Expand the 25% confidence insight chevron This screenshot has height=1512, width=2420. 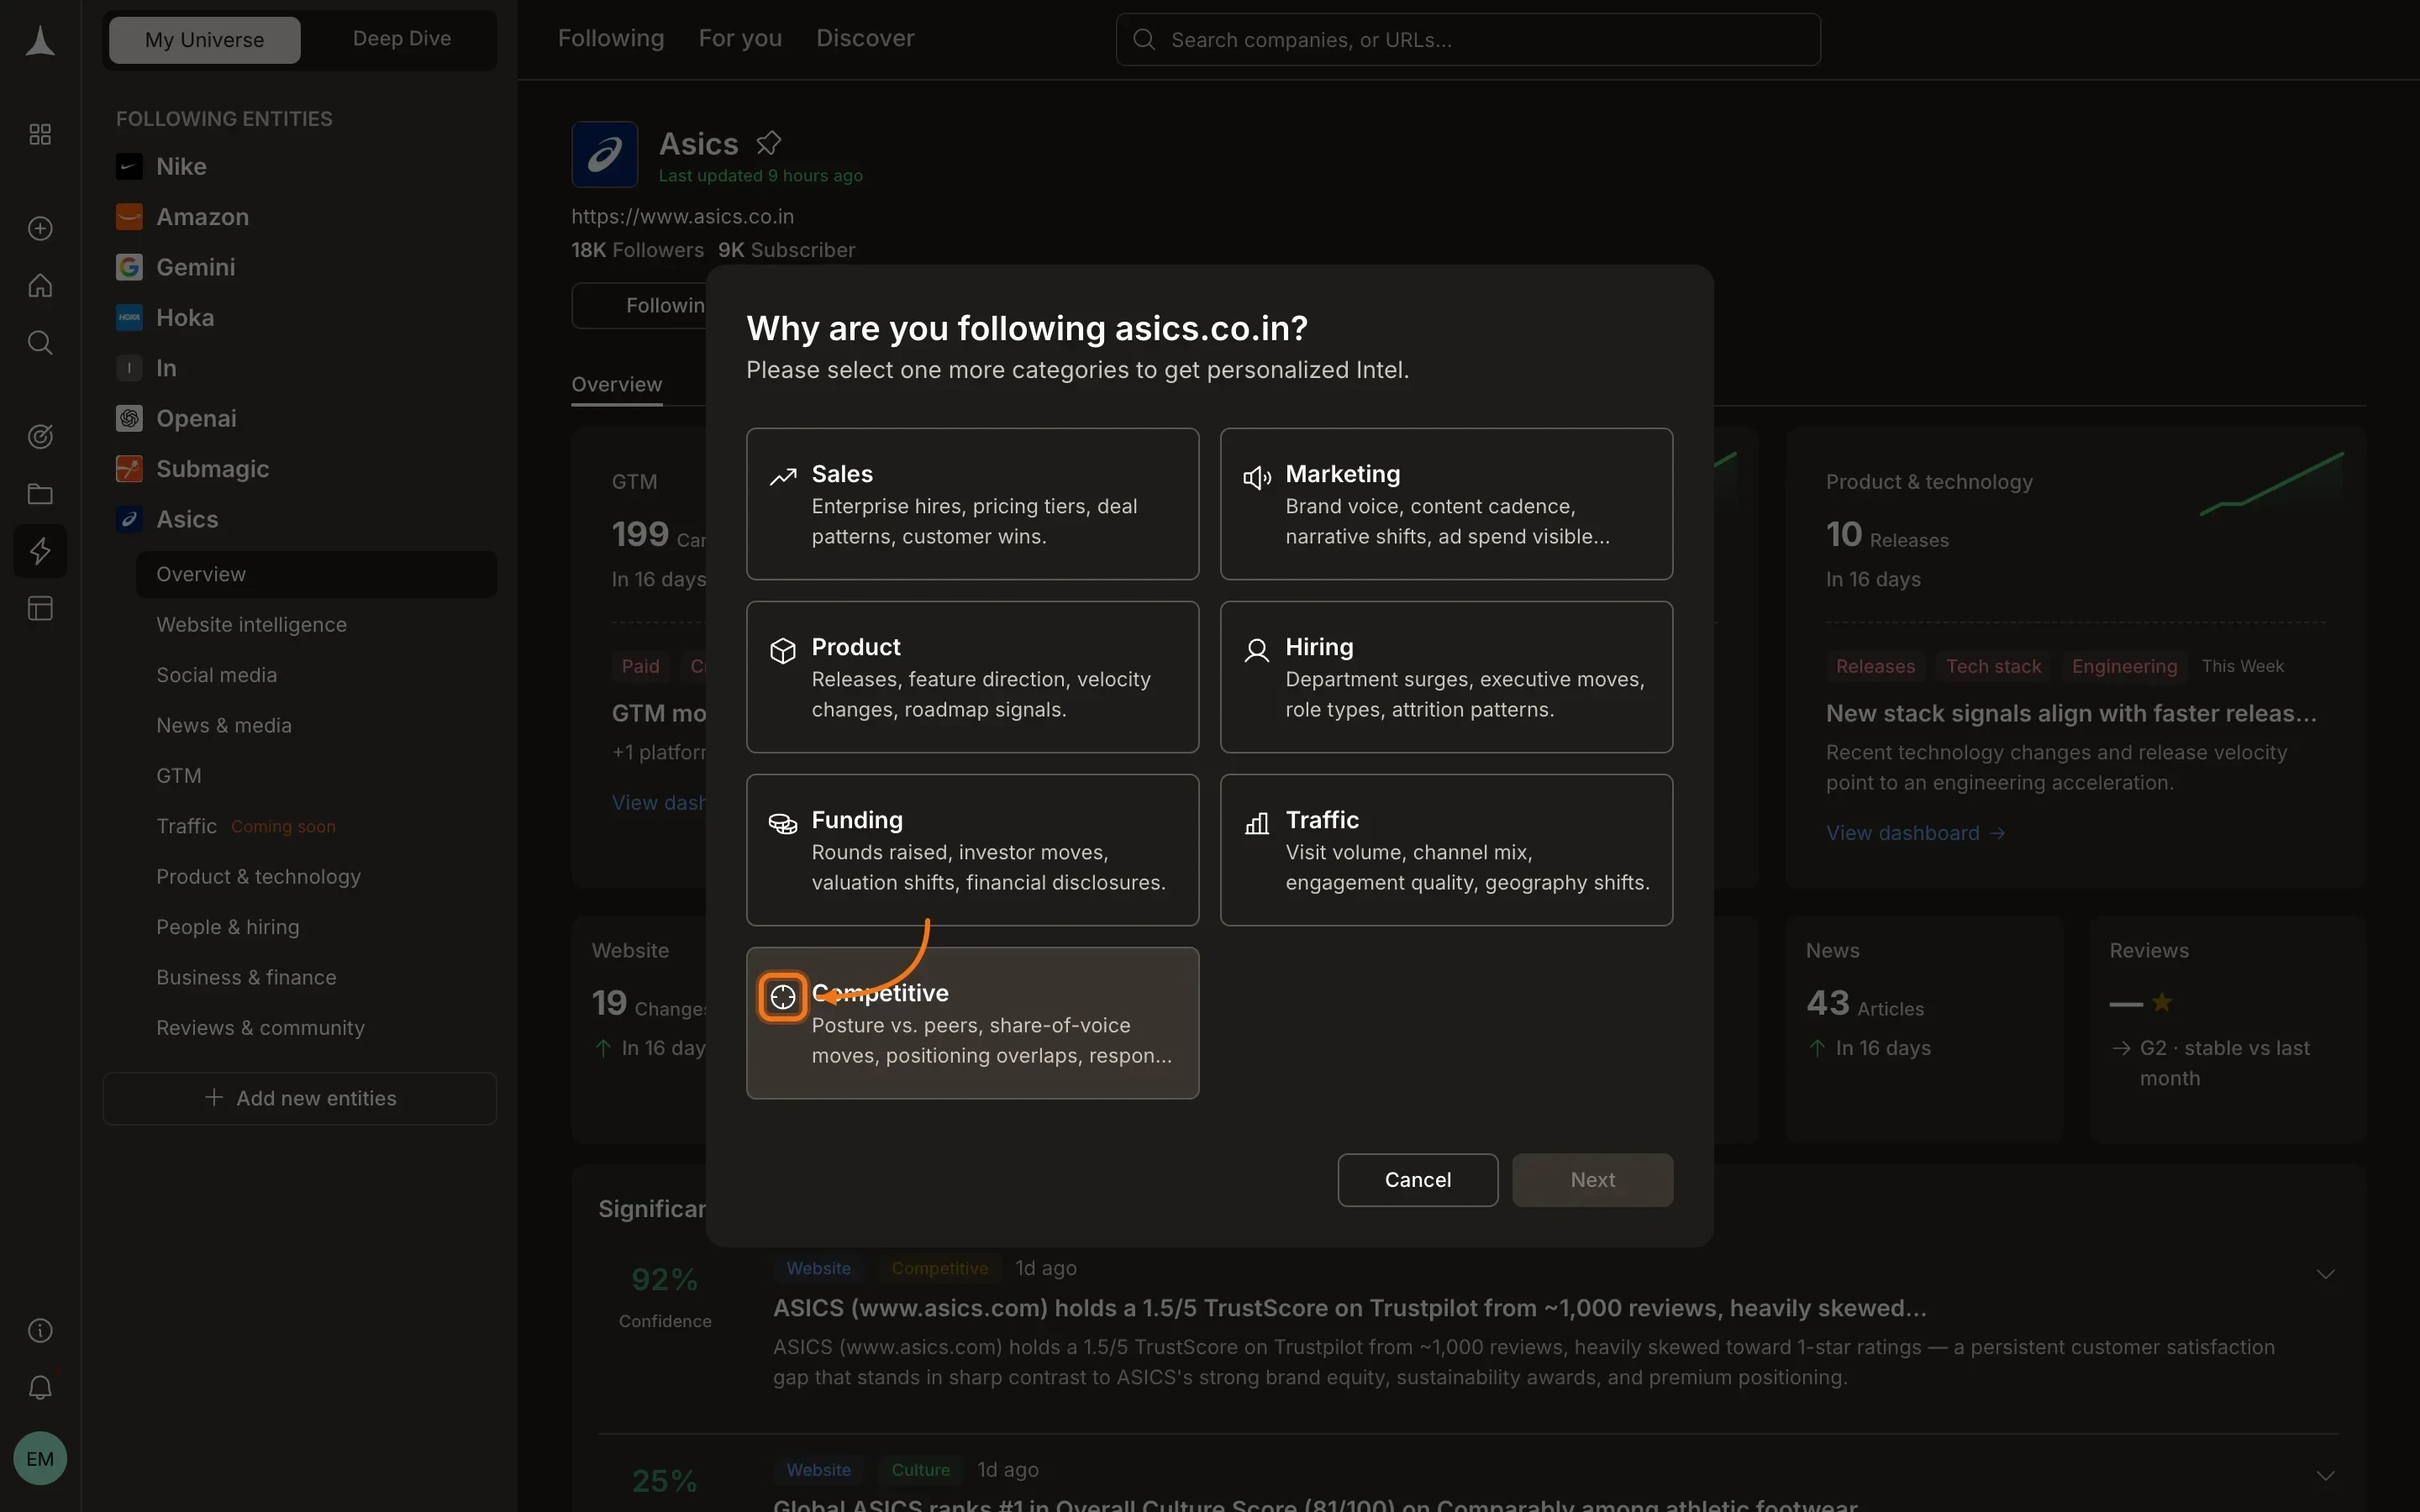tap(2325, 1476)
